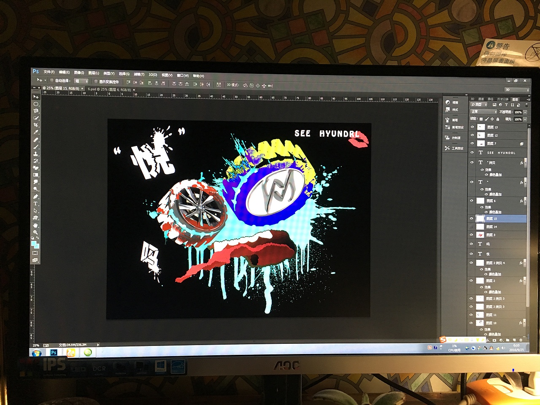Select the Crop tool
This screenshot has height=405, width=540.
(36, 125)
